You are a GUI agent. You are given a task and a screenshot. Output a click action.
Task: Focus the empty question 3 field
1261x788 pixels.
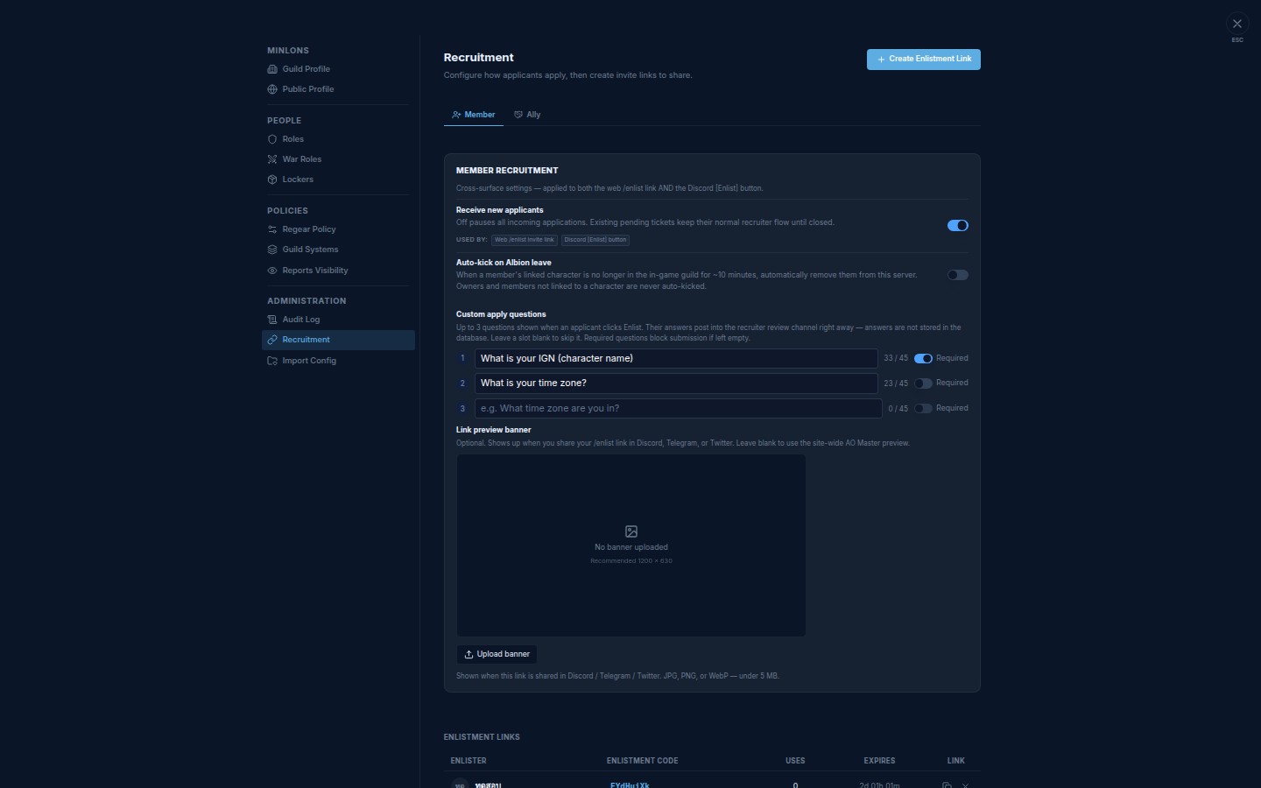click(678, 408)
